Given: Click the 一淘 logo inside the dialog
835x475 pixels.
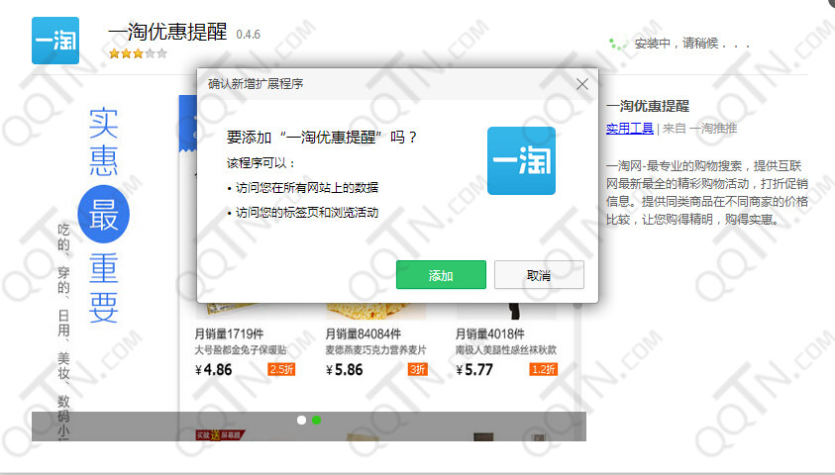Looking at the screenshot, I should pos(521,160).
